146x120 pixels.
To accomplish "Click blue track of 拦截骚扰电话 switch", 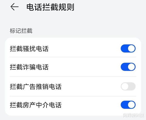I will click(124, 48).
